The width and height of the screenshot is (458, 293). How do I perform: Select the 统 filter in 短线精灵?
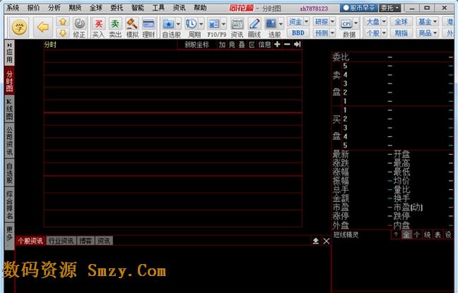point(428,234)
